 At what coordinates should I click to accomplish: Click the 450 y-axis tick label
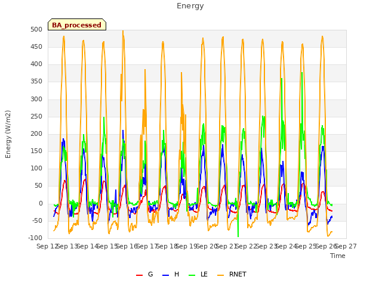(x=36, y=47)
